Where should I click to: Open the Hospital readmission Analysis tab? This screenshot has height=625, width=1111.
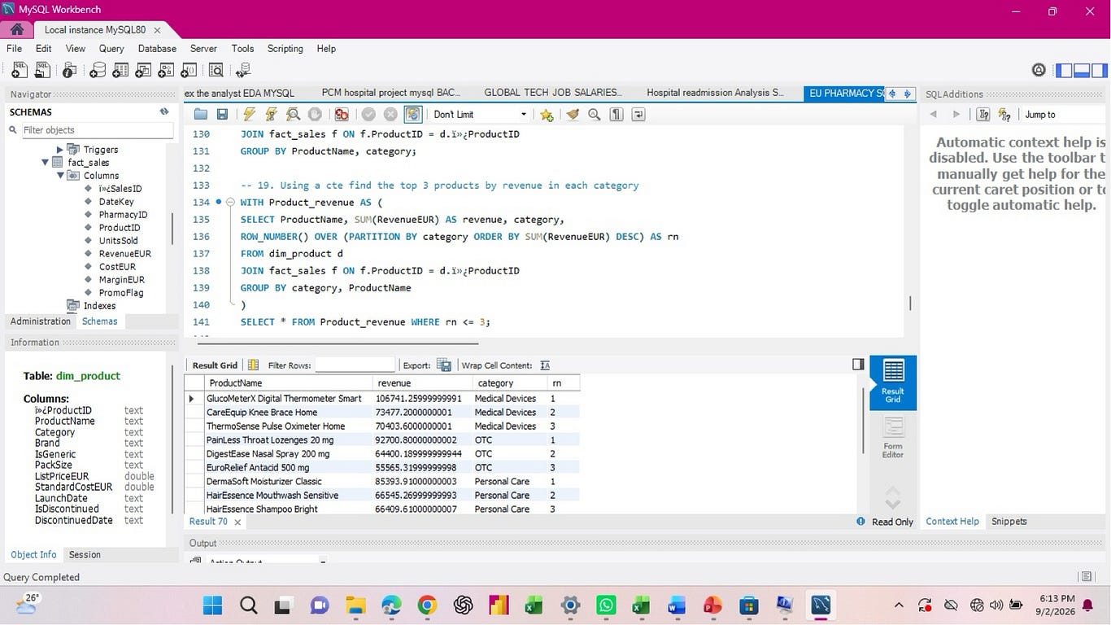(716, 93)
